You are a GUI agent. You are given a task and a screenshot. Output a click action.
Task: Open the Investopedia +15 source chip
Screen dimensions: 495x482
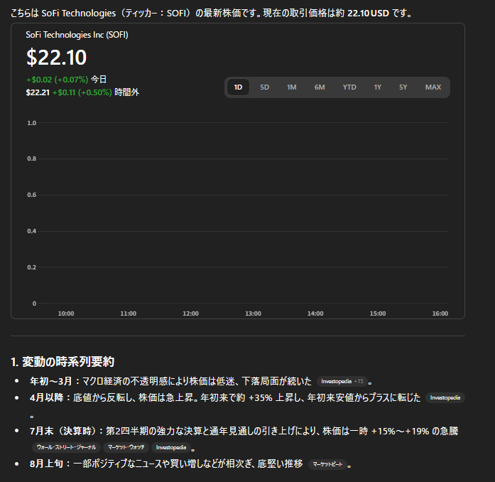342,382
